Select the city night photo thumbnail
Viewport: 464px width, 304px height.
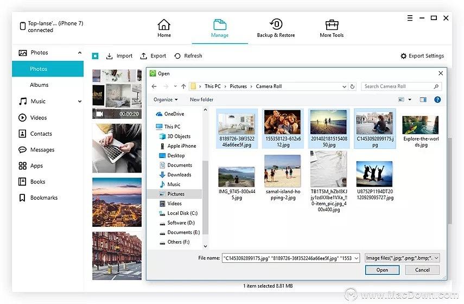click(117, 202)
